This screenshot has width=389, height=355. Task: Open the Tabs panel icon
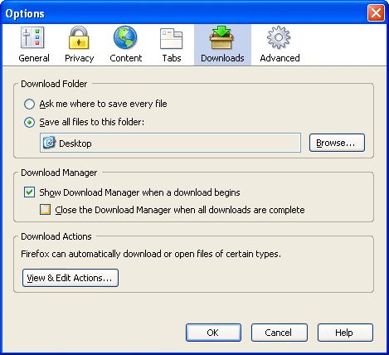point(172,38)
